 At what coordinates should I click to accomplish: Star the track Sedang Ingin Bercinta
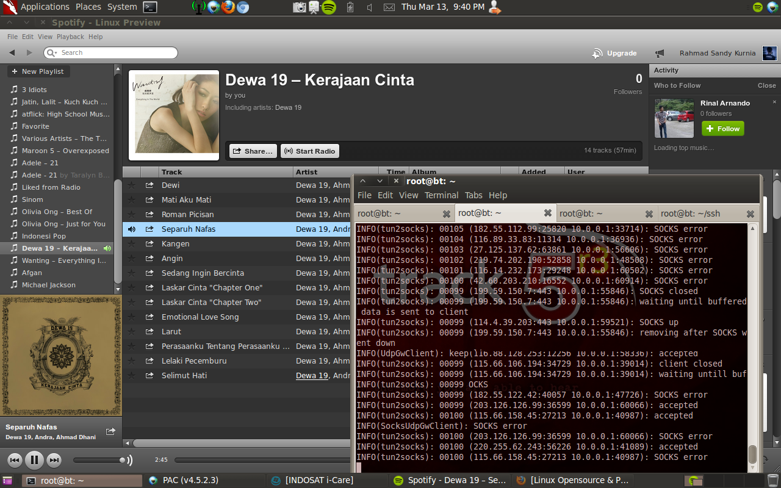click(131, 273)
